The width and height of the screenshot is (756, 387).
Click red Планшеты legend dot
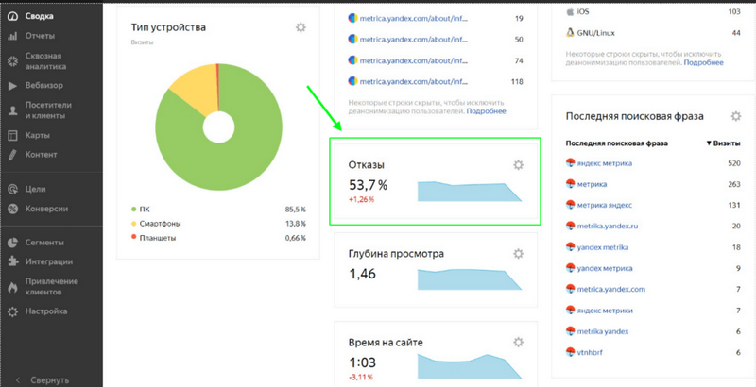(133, 238)
